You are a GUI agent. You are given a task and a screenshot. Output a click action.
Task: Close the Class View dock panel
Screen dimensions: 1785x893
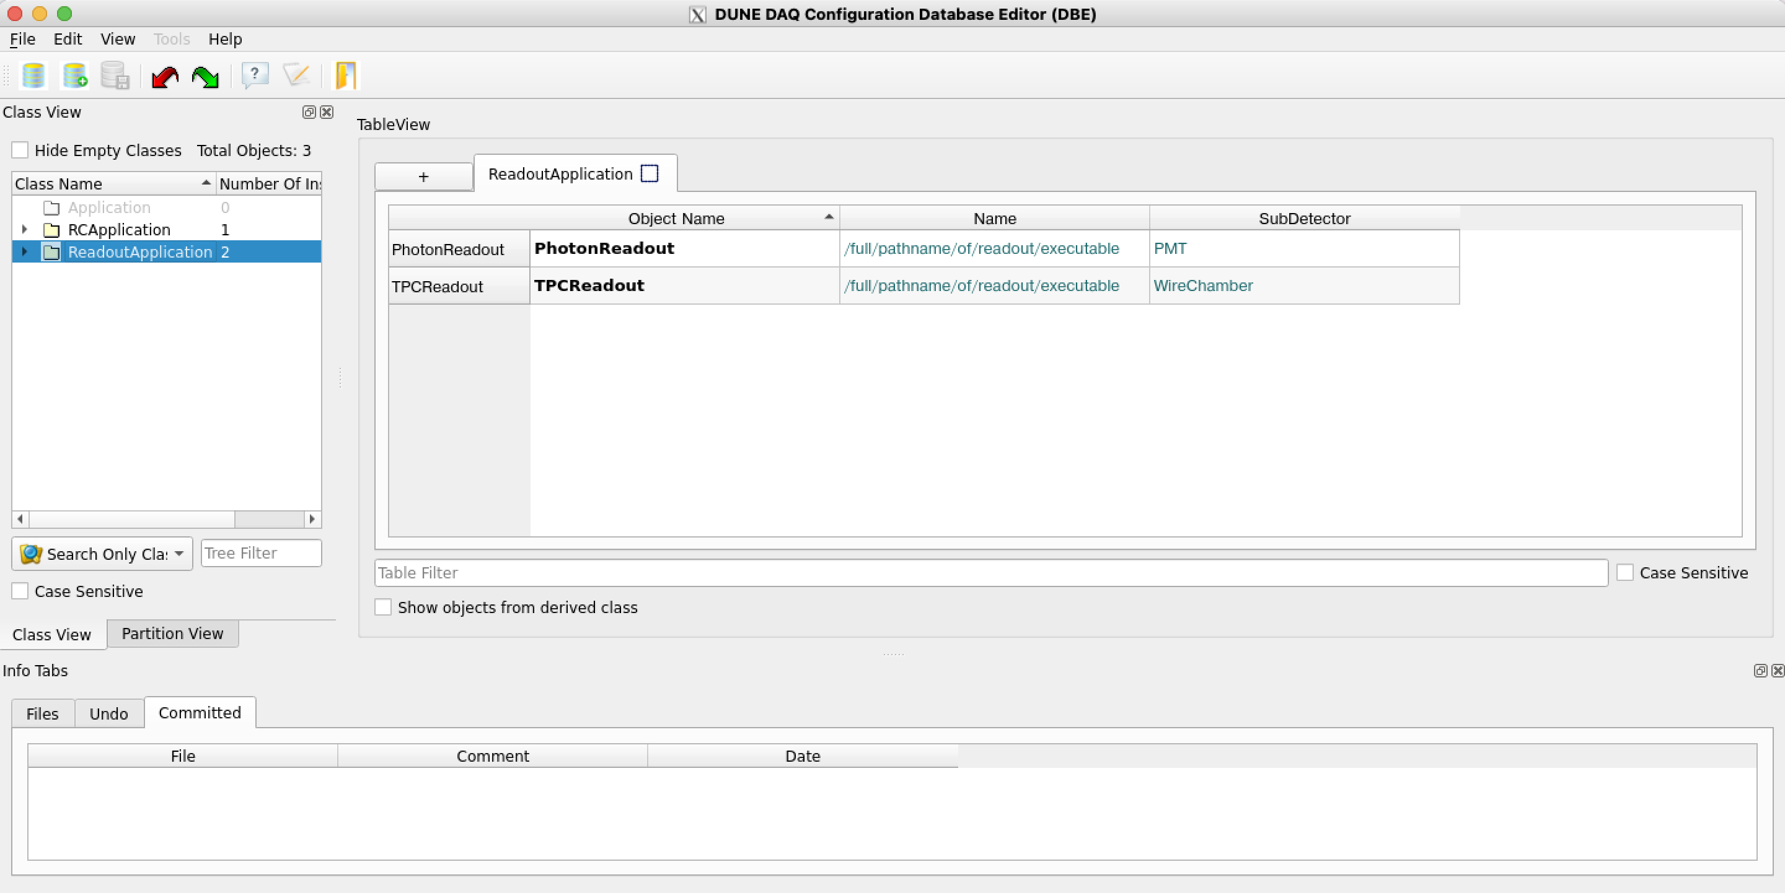tap(327, 112)
